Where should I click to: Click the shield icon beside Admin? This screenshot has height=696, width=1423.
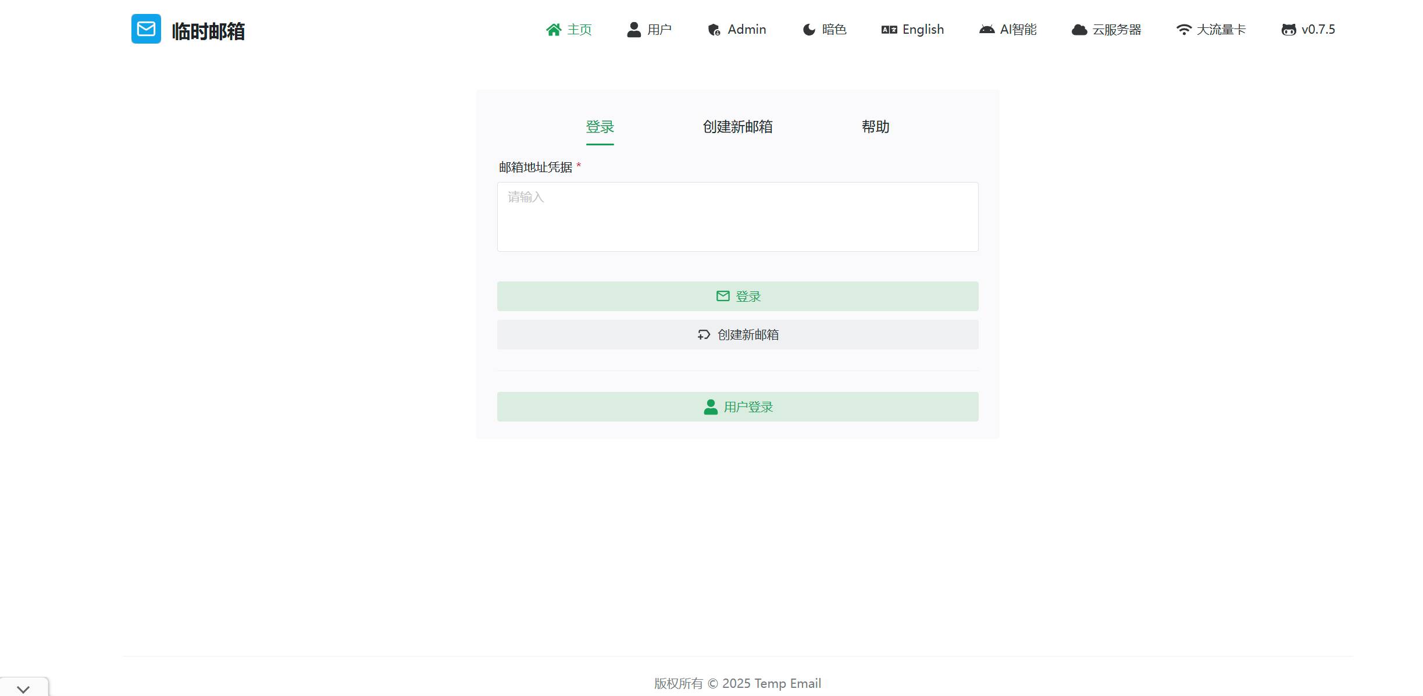pos(714,30)
